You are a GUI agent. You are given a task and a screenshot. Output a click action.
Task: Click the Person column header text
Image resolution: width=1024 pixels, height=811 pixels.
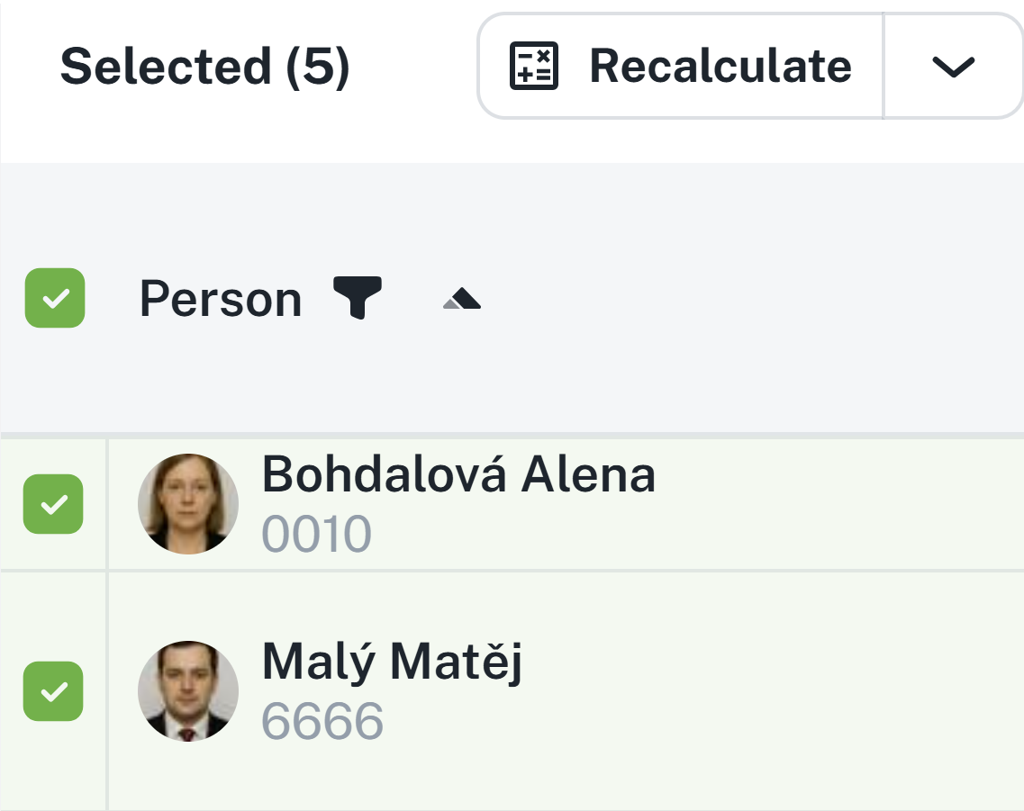click(221, 299)
